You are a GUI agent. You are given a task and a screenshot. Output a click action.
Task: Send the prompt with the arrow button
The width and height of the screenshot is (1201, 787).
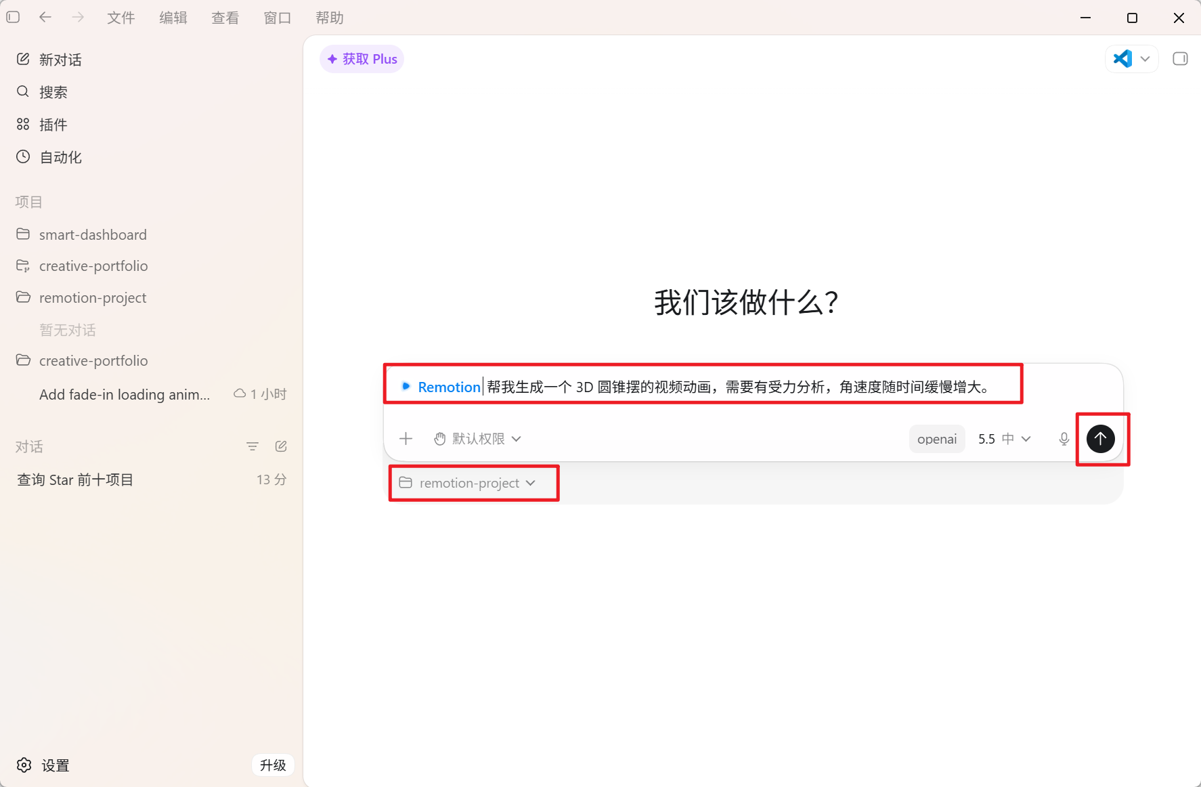(x=1101, y=439)
